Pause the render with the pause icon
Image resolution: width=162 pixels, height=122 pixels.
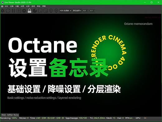click(x=13, y=11)
